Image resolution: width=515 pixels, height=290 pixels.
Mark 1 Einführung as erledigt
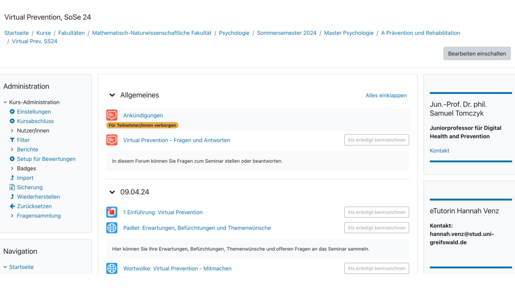[376, 212]
